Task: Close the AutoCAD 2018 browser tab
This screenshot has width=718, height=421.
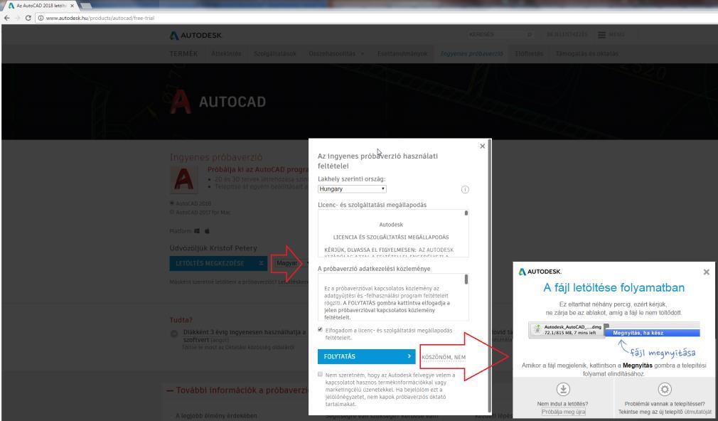Action: pos(72,6)
